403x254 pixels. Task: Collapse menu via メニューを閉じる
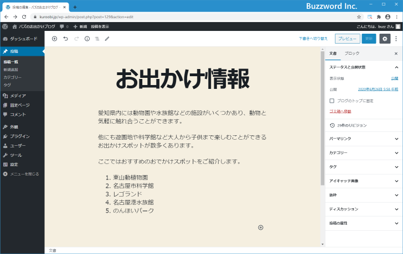(22, 174)
